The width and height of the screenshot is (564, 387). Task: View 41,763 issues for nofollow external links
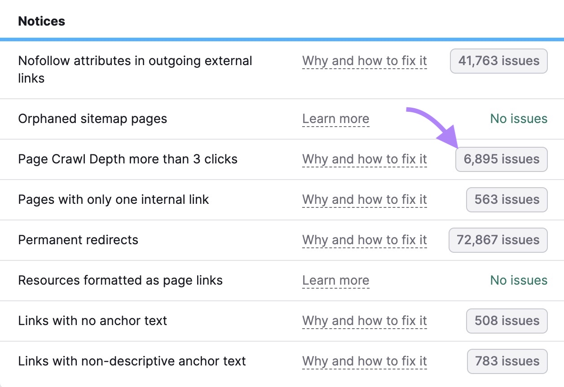pos(498,61)
